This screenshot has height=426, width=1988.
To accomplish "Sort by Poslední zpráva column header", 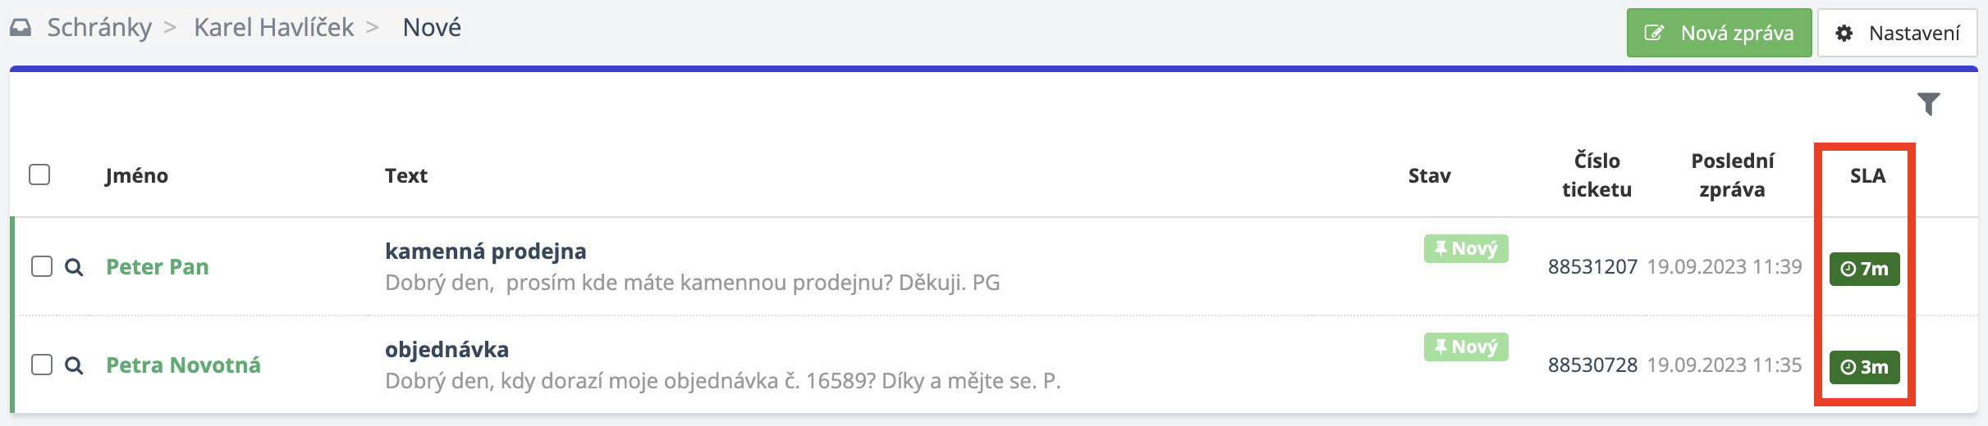I will [x=1732, y=175].
